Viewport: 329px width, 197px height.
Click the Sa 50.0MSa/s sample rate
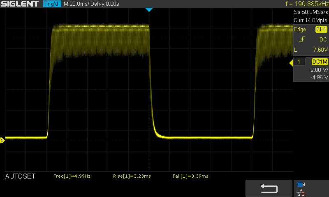(x=311, y=12)
